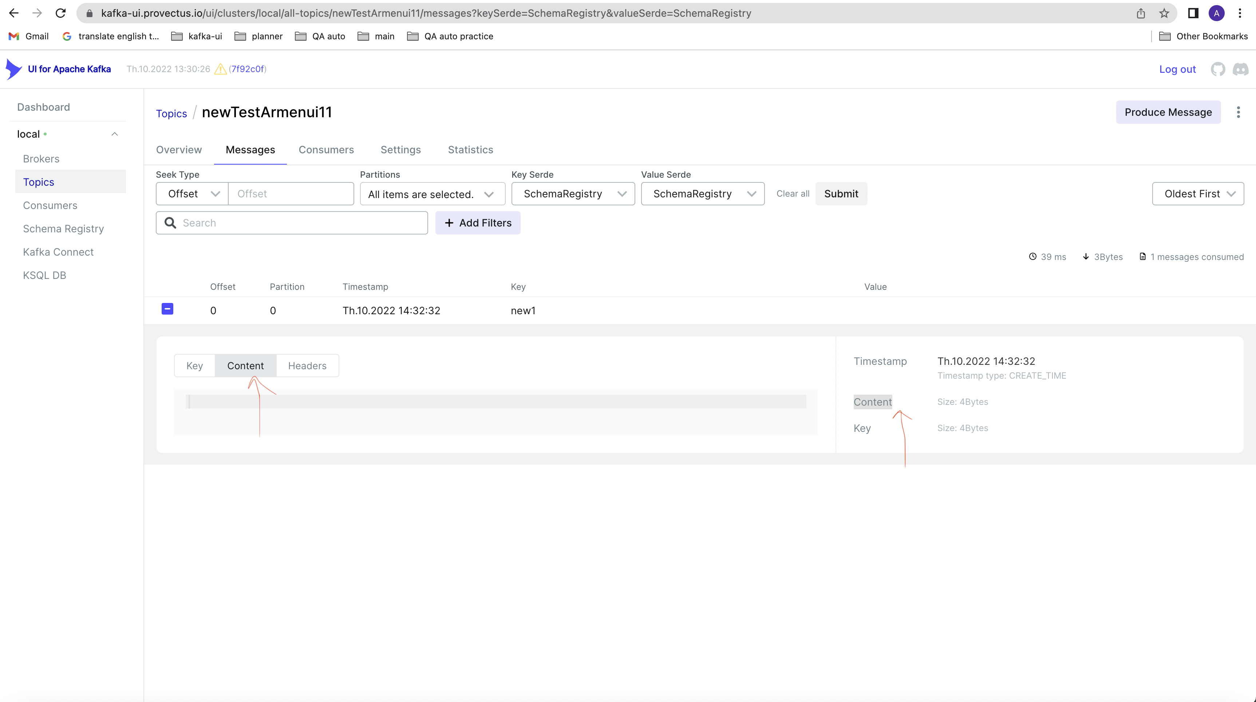
Task: Open the three-dot topic options menu
Action: click(x=1239, y=112)
